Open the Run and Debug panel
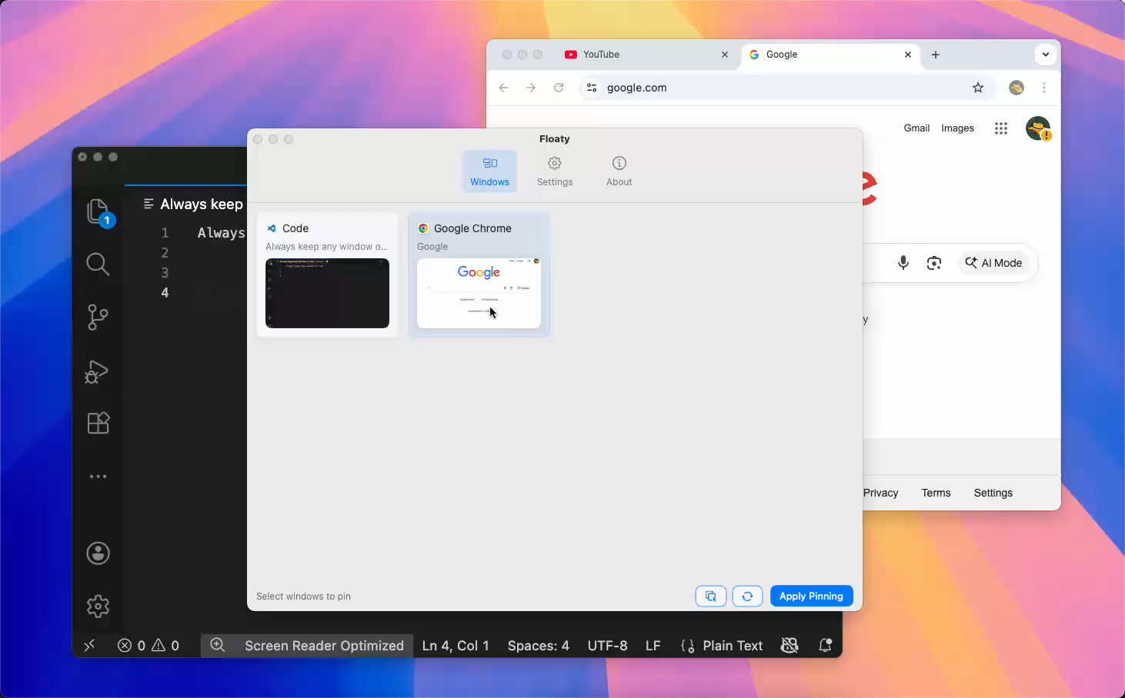This screenshot has height=698, width=1125. point(98,372)
